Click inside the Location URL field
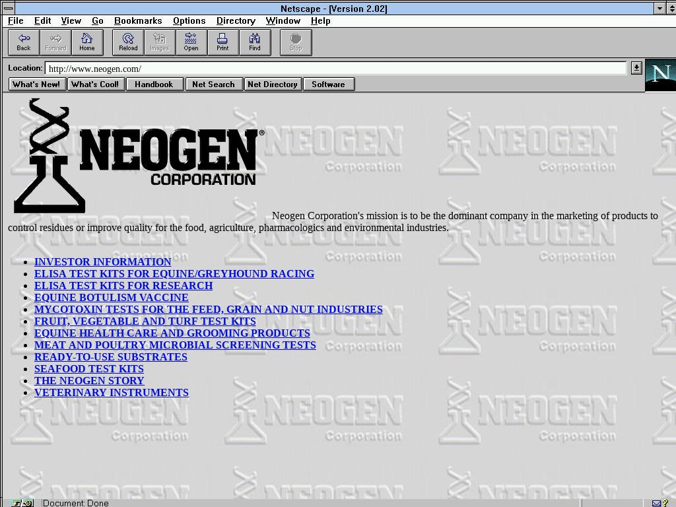 (x=330, y=69)
